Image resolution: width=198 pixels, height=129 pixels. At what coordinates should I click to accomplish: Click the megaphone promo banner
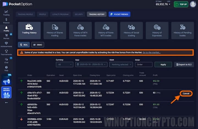(6, 80)
